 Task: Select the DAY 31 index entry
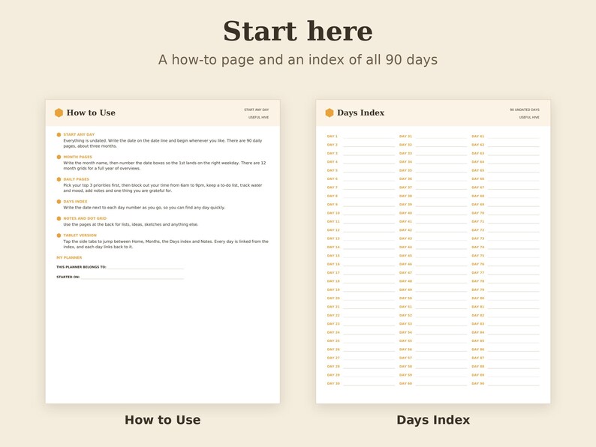[433, 136]
